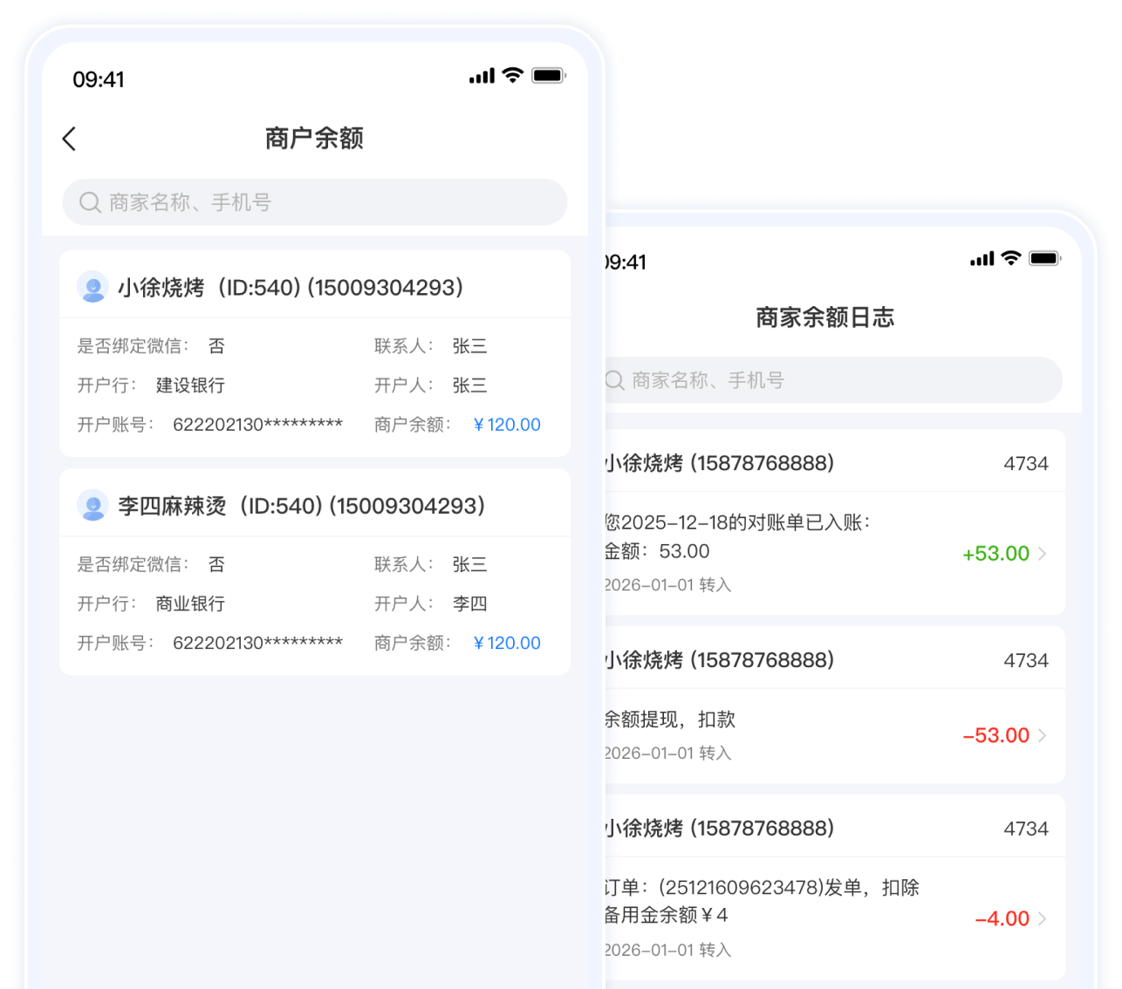Image resolution: width=1122 pixels, height=989 pixels.
Task: Open the 余额提现，扣款 log entry
Action: coord(670,720)
